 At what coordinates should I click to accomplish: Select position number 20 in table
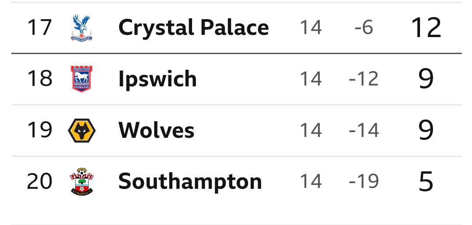click(39, 182)
